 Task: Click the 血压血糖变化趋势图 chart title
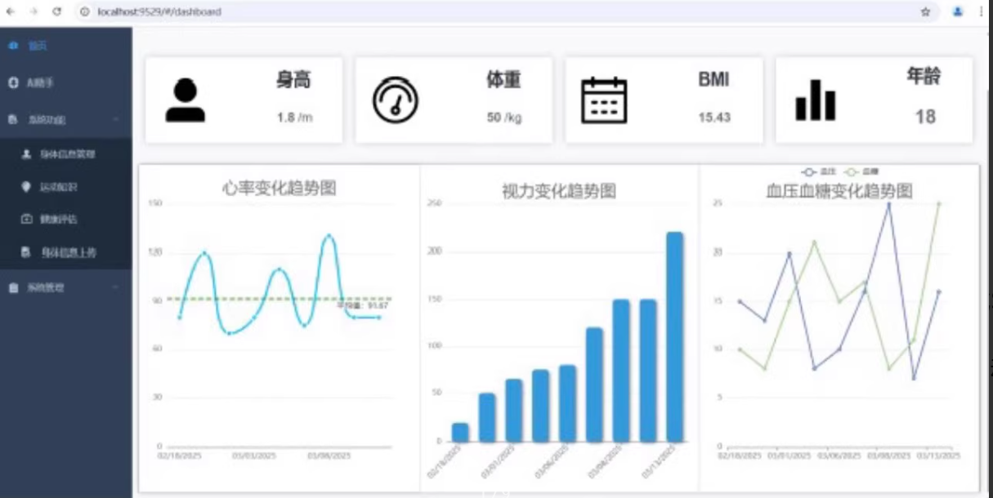click(839, 191)
